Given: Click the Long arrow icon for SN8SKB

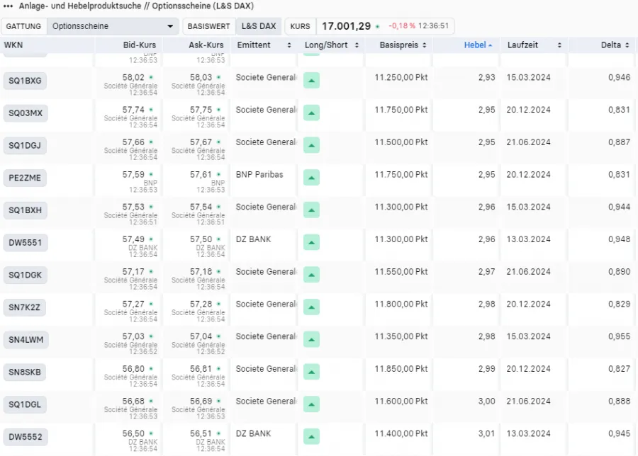Looking at the screenshot, I should (310, 372).
